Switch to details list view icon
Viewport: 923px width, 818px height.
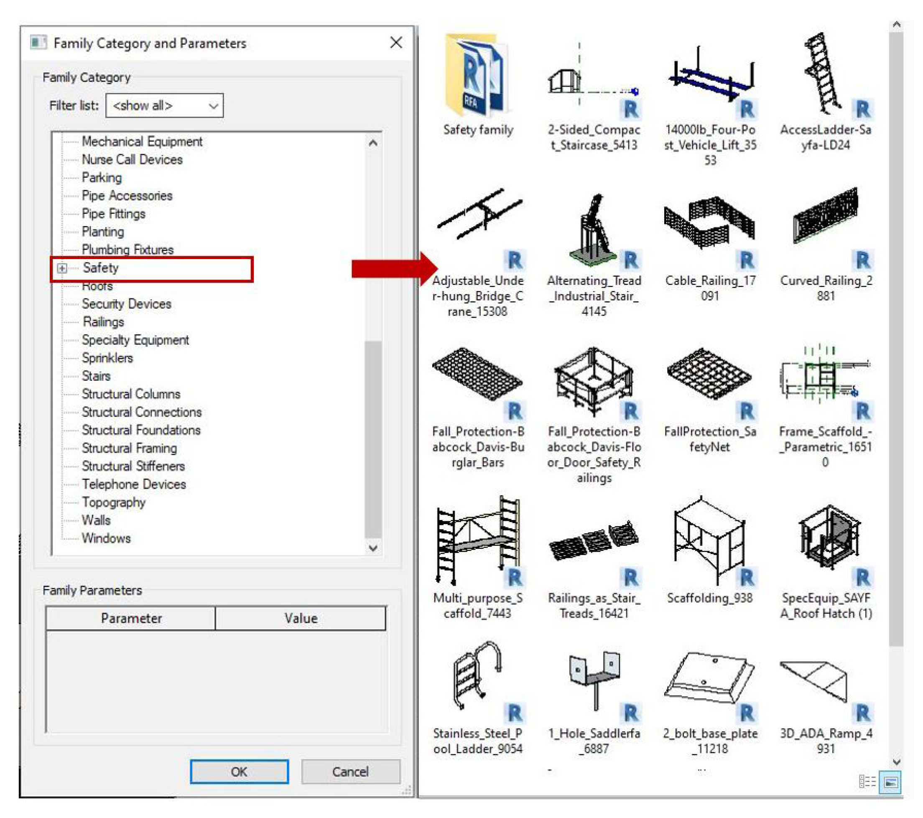pyautogui.click(x=867, y=782)
